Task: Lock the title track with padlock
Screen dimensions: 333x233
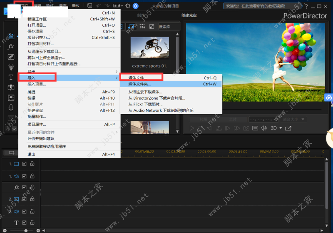Action: pyautogui.click(x=32, y=222)
